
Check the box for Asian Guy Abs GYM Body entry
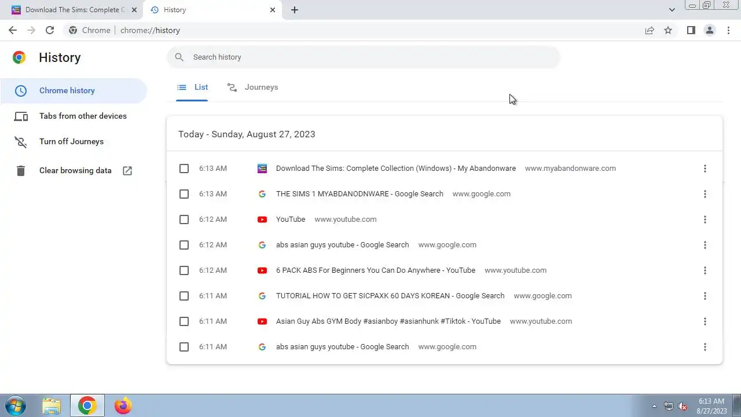tap(184, 321)
